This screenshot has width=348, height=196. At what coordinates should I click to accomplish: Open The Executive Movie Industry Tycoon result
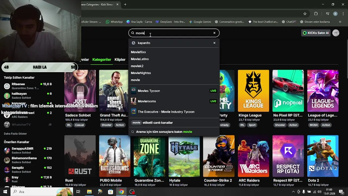174,112
